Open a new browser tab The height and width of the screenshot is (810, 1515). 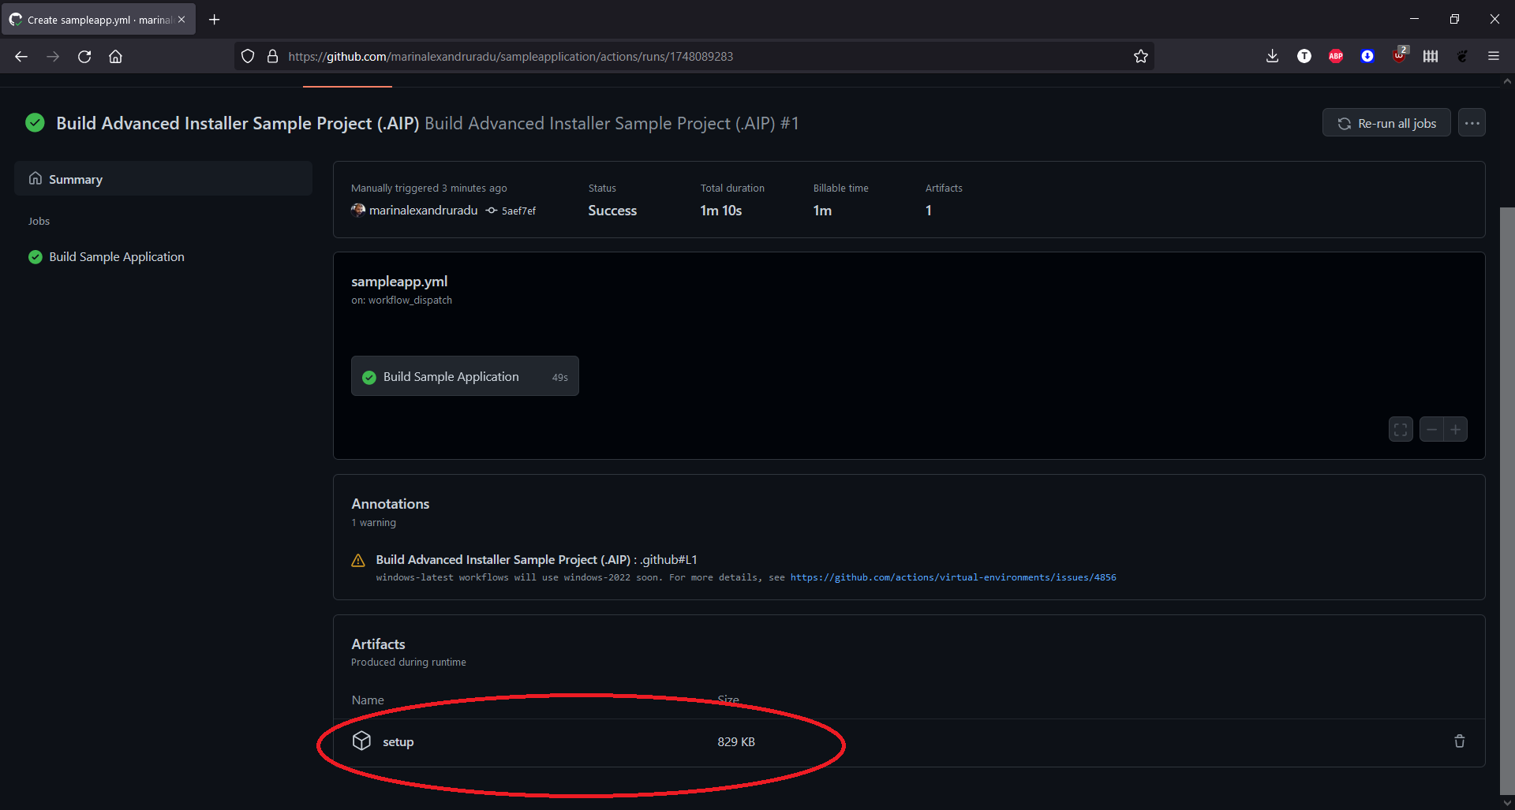click(215, 20)
